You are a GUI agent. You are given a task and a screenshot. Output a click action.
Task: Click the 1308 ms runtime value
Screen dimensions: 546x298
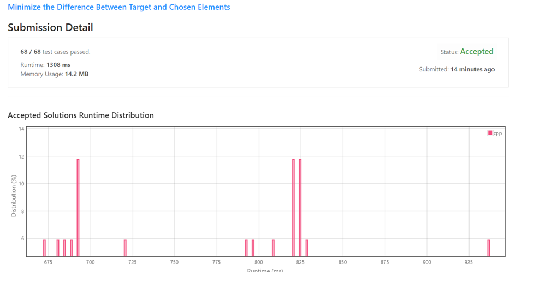[x=58, y=65]
